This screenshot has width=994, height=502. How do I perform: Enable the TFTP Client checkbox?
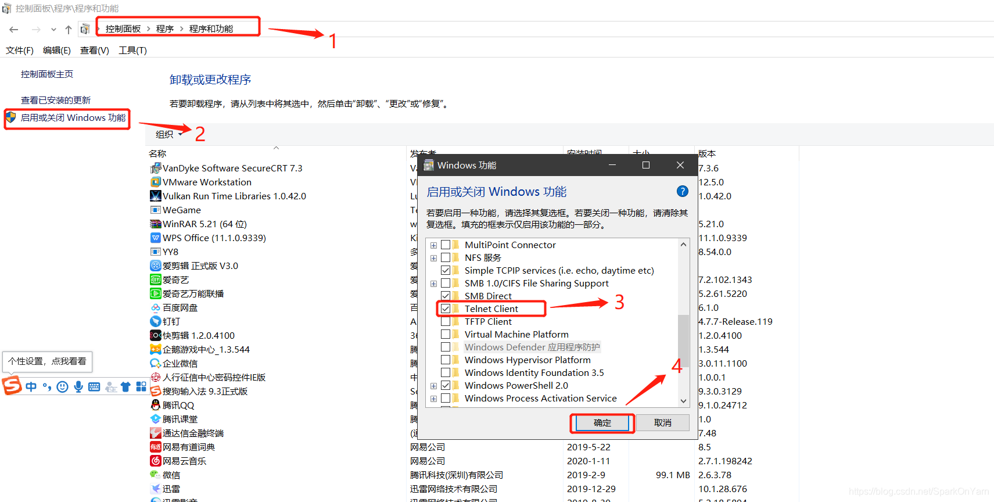click(x=446, y=322)
